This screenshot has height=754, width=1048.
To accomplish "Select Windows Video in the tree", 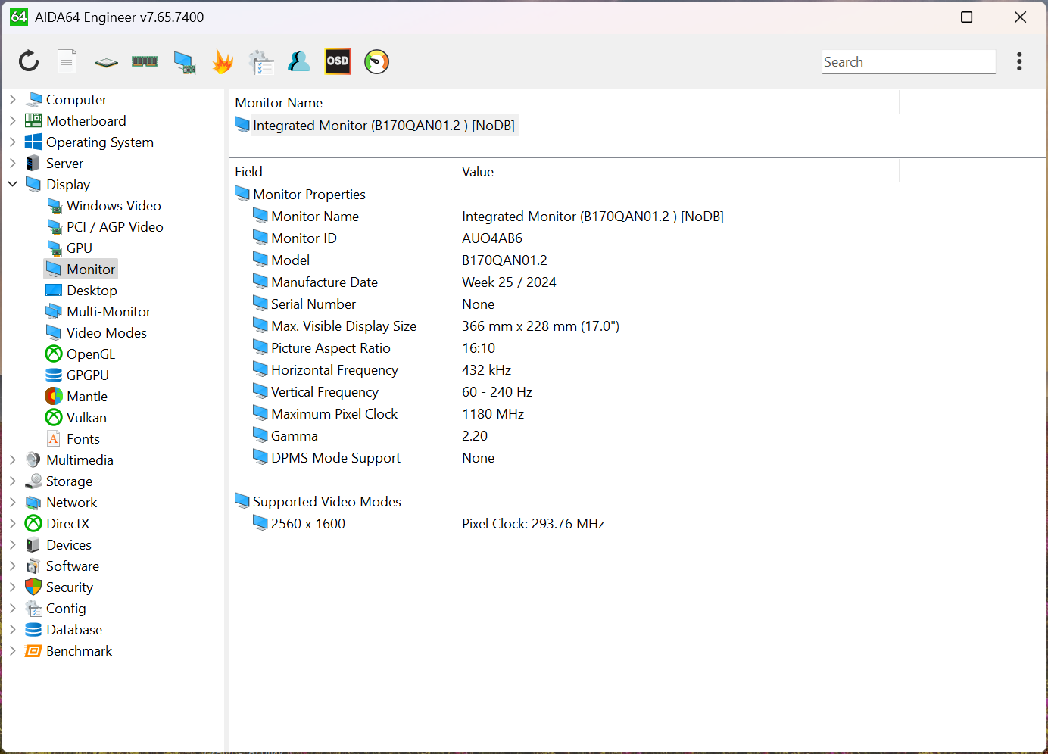I will point(114,205).
